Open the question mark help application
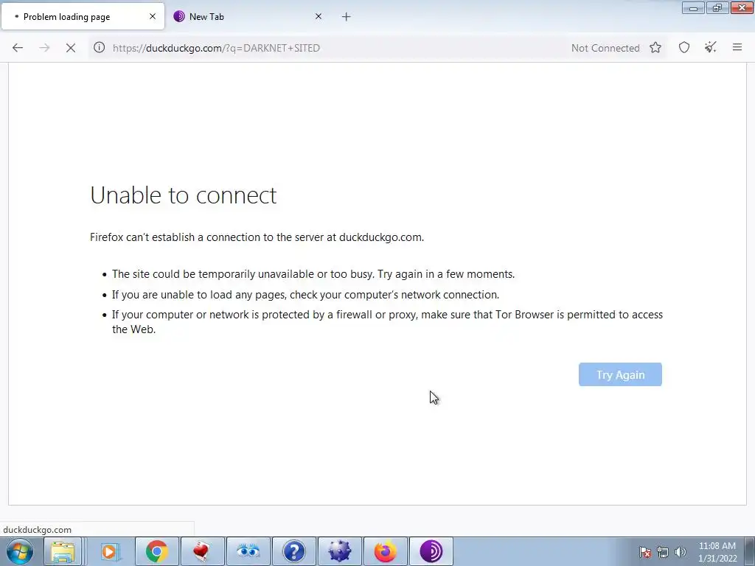This screenshot has width=755, height=566. pyautogui.click(x=293, y=551)
